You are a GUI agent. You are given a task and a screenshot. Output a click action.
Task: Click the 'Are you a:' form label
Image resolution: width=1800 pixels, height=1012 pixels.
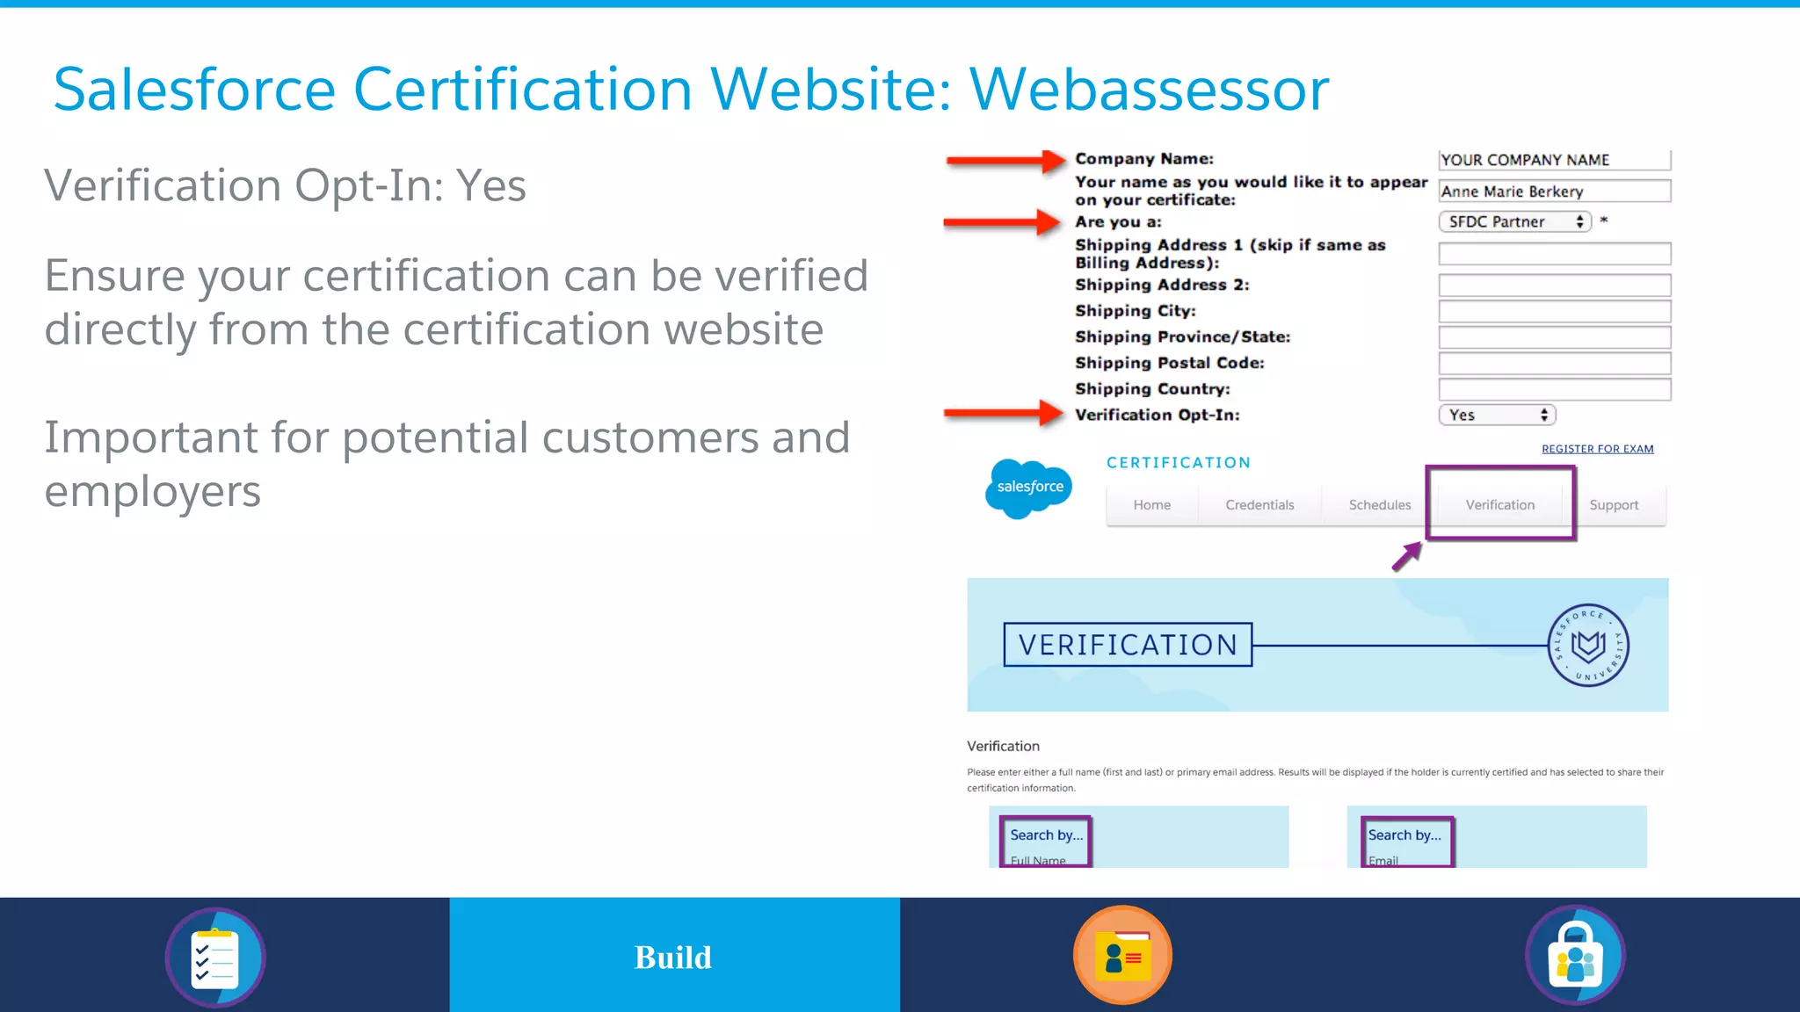(1118, 222)
